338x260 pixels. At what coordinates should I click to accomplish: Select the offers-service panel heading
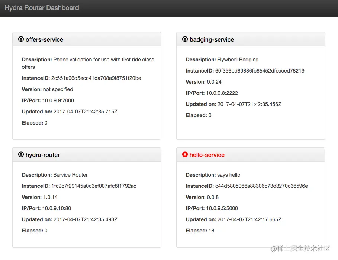pyautogui.click(x=44, y=39)
